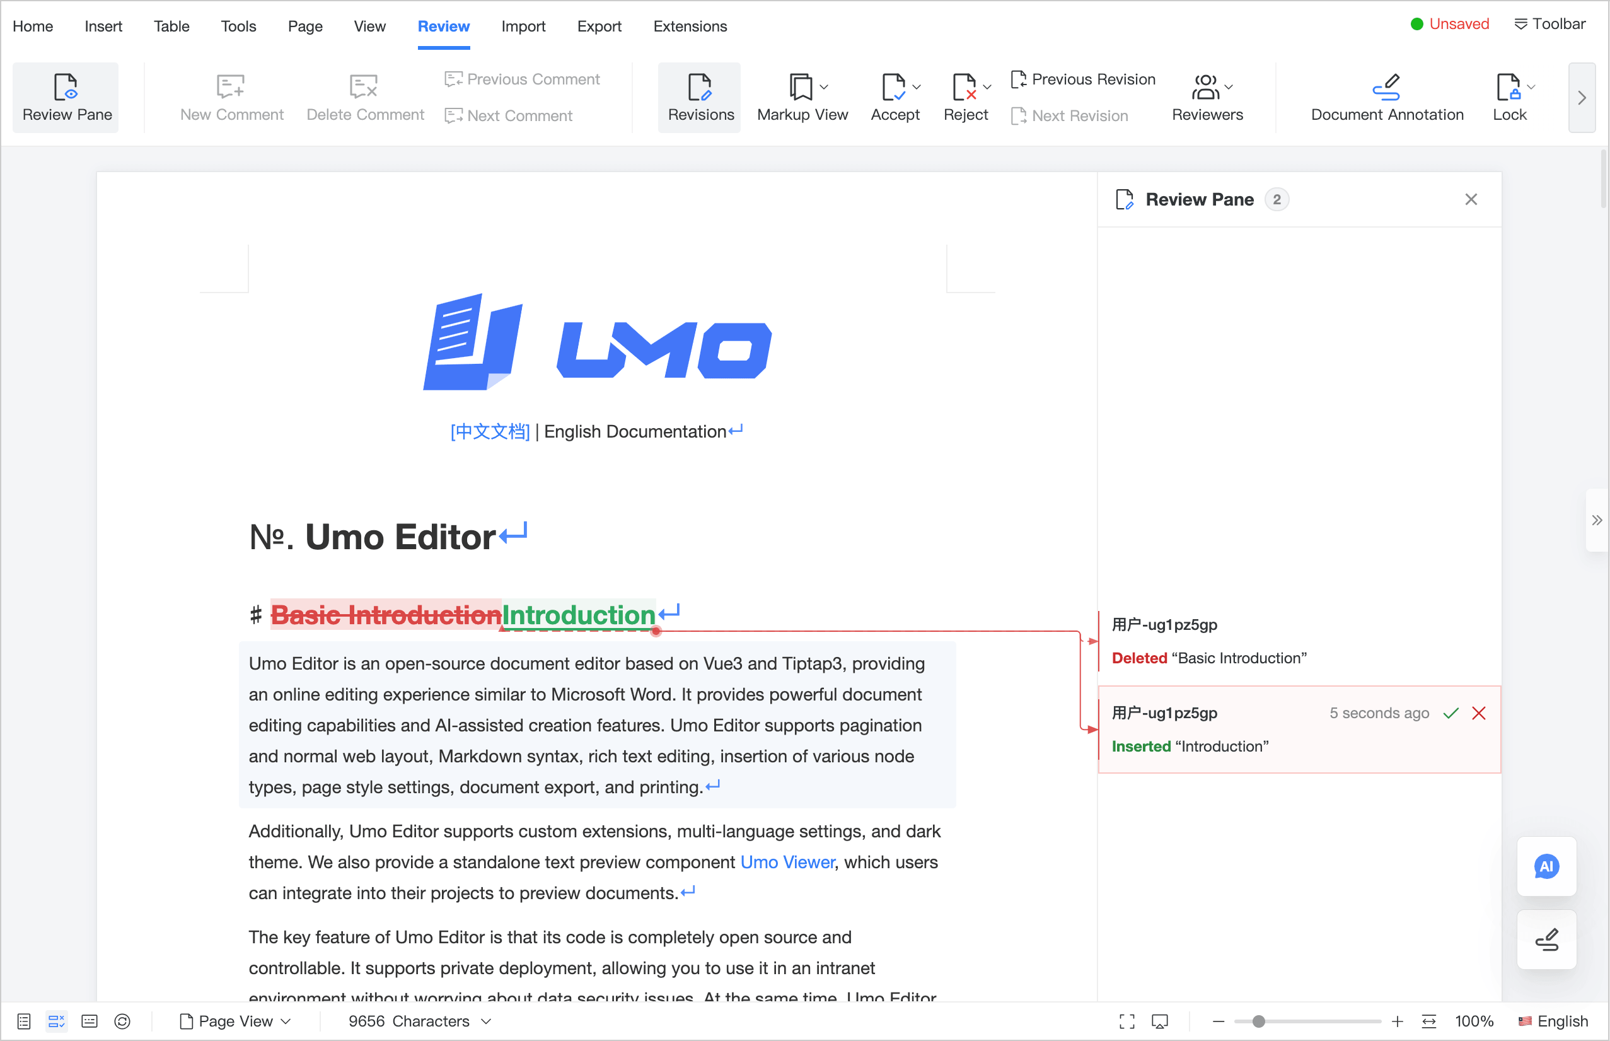1610x1041 pixels.
Task: Switch to the Table tab
Action: click(x=171, y=26)
